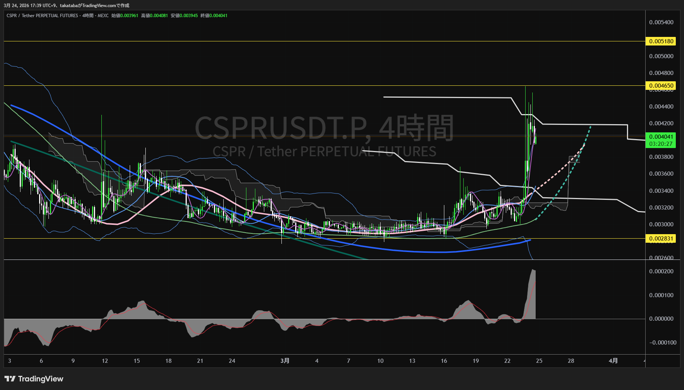This screenshot has width=684, height=390.
Task: Click date 15 on the time axis
Action: [x=137, y=361]
